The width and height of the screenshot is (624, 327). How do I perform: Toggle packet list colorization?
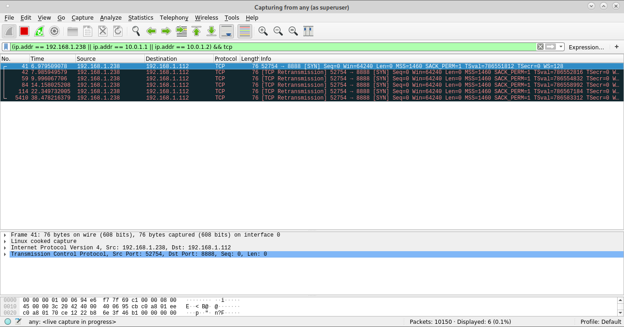(245, 31)
